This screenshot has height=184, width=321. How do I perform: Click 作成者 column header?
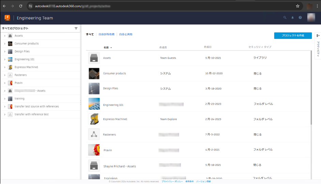tap(163, 47)
